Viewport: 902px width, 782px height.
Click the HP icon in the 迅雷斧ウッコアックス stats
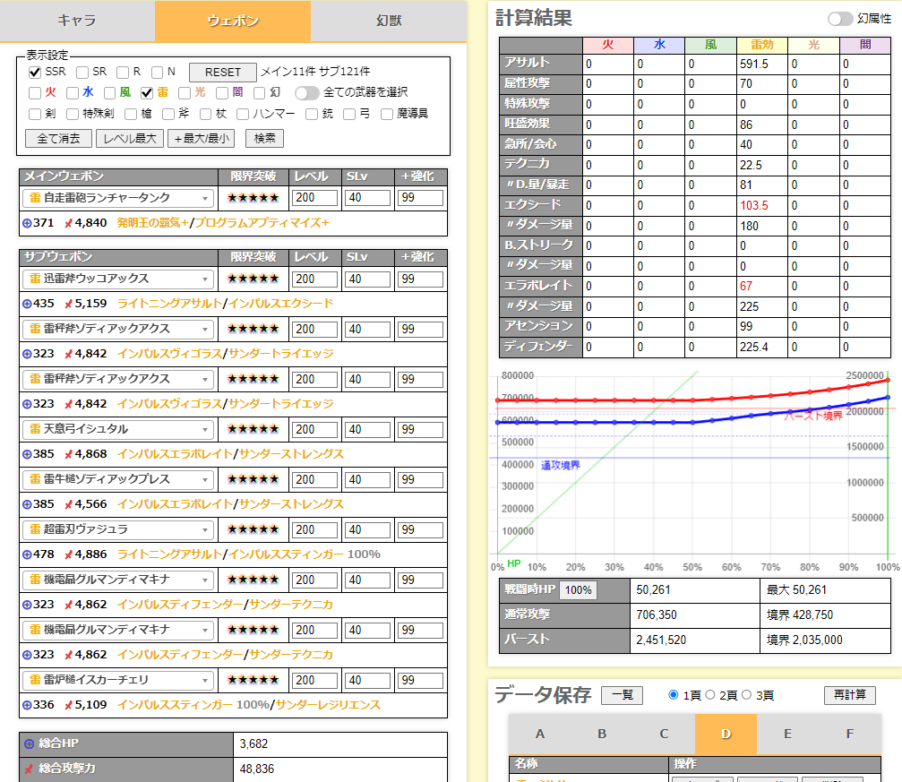click(27, 304)
